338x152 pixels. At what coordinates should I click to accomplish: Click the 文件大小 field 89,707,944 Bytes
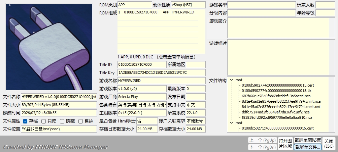(59, 105)
